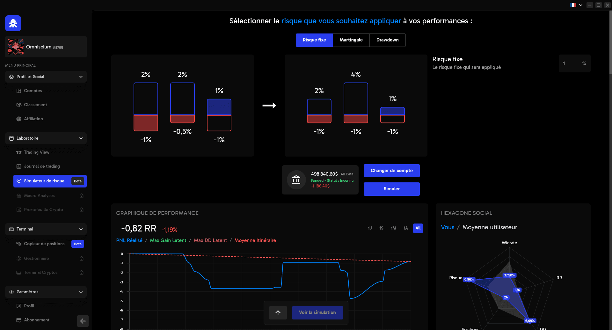Collapse the Terminal menu section

[81, 229]
